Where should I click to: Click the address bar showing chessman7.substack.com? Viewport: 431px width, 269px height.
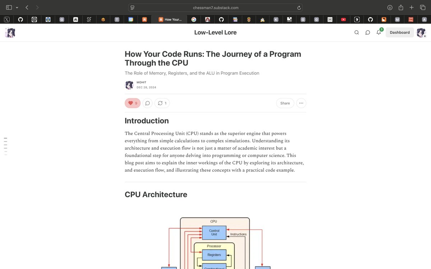coord(215,7)
